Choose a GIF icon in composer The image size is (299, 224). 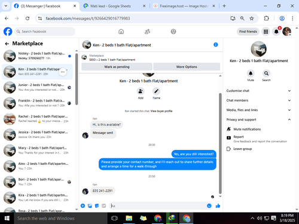point(104,205)
